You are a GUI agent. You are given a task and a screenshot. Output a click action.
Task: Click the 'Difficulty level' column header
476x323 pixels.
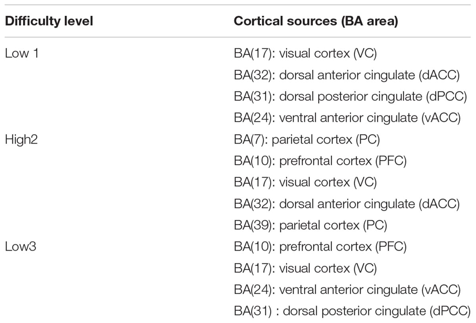point(49,21)
